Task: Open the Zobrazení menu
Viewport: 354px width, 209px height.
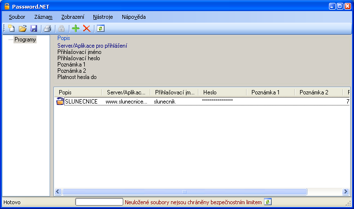Action: pyautogui.click(x=73, y=17)
